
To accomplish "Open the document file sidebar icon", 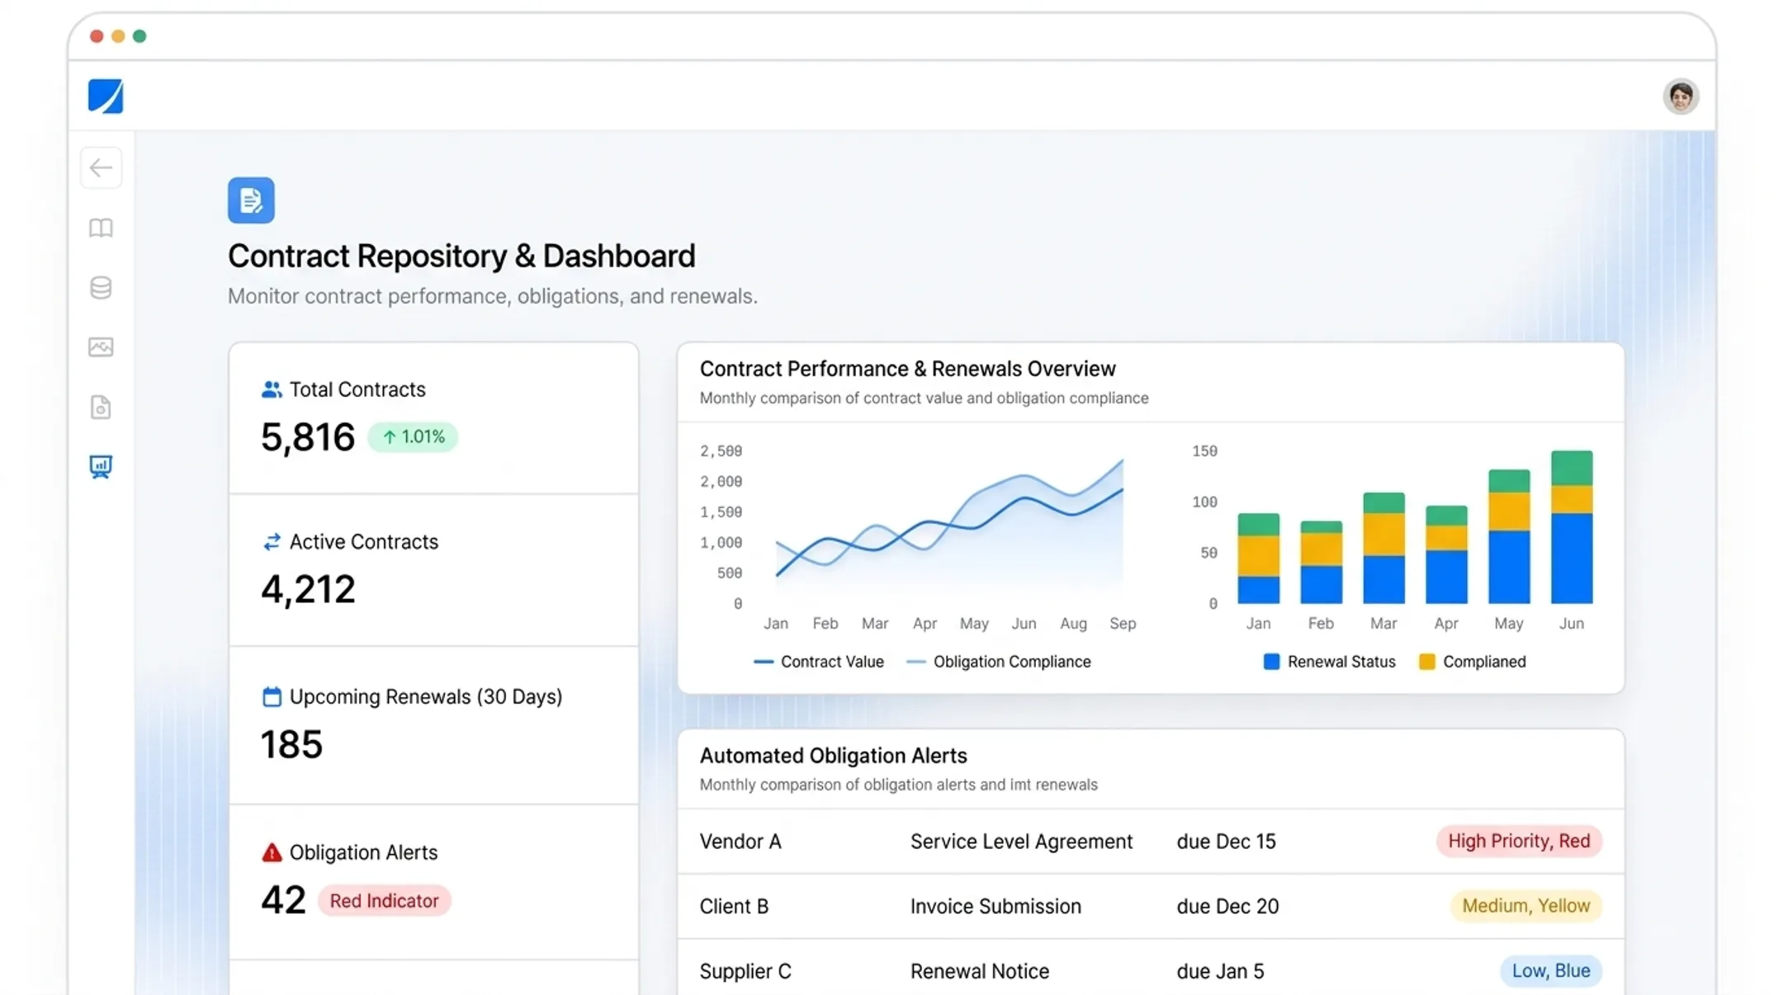I will (x=101, y=408).
